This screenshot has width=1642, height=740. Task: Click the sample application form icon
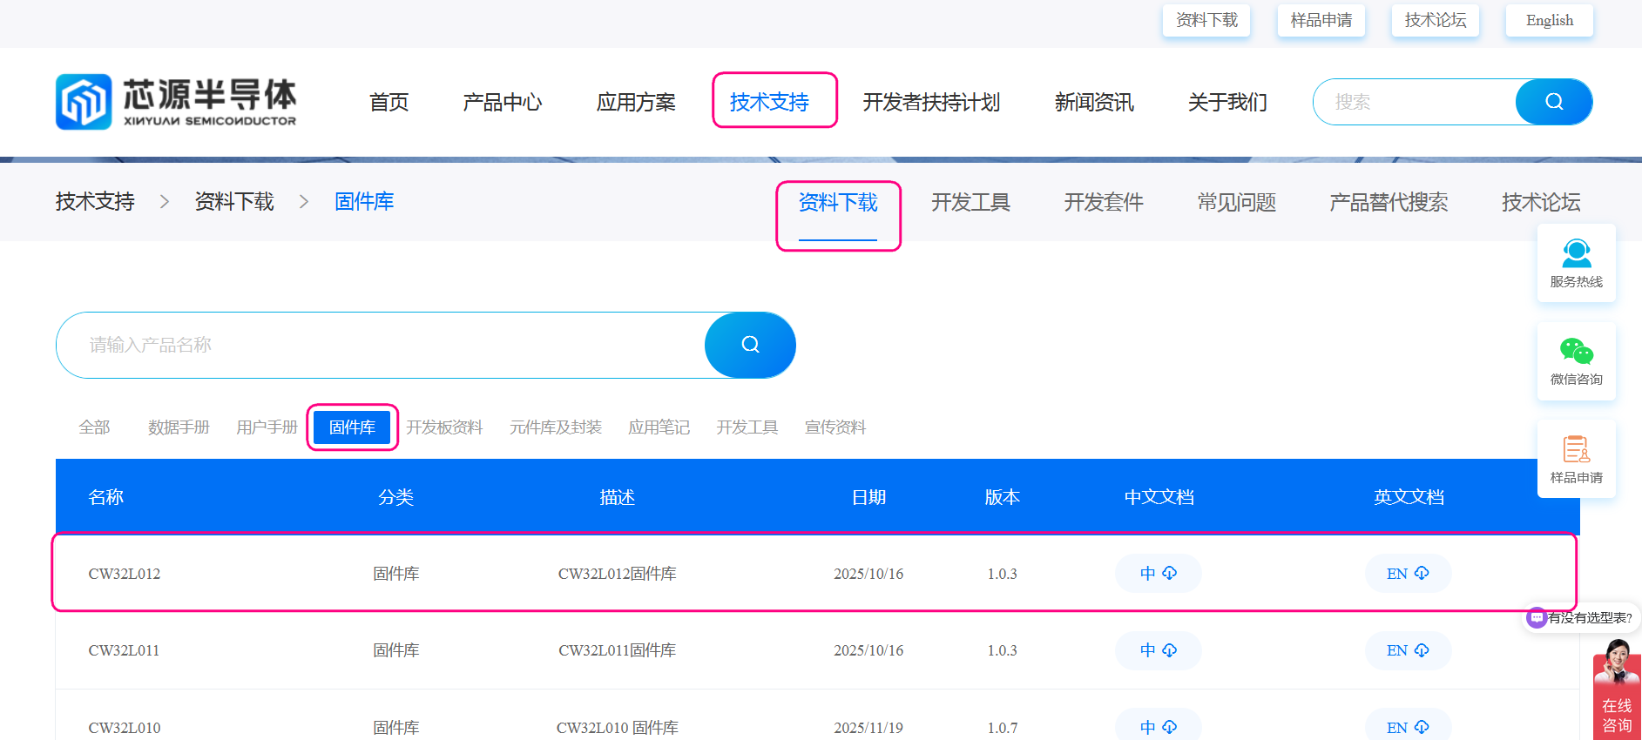pos(1576,450)
